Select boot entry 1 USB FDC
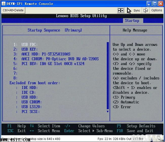Screen dimensions: 165x142 point(26,44)
